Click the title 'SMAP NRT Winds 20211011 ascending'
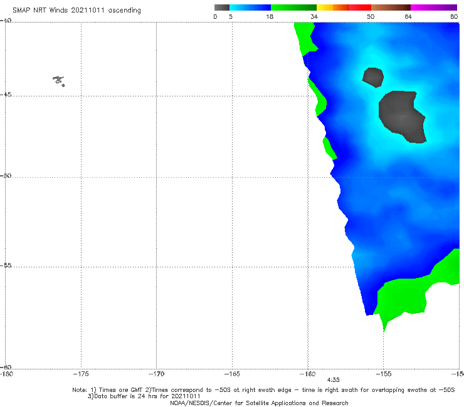This screenshot has width=464, height=407. [x=76, y=11]
